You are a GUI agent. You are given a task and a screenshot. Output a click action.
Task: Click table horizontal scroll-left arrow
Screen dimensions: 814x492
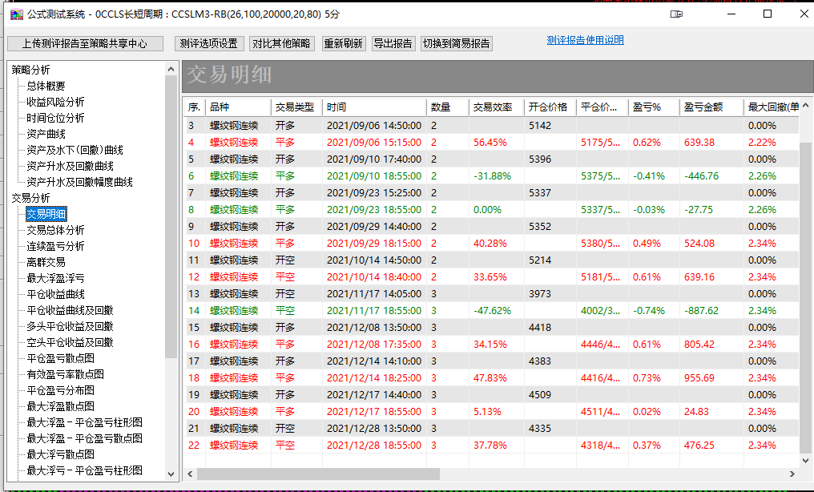(x=190, y=474)
